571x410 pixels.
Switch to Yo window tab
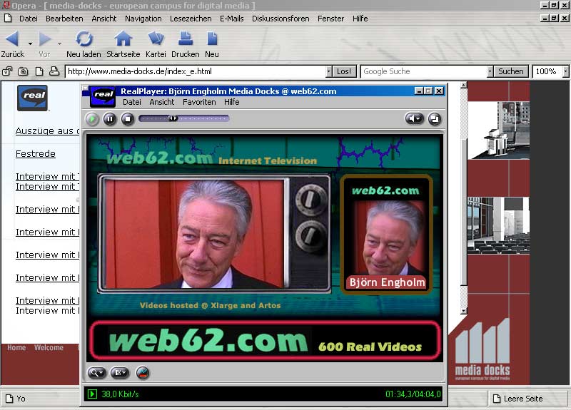click(40, 399)
